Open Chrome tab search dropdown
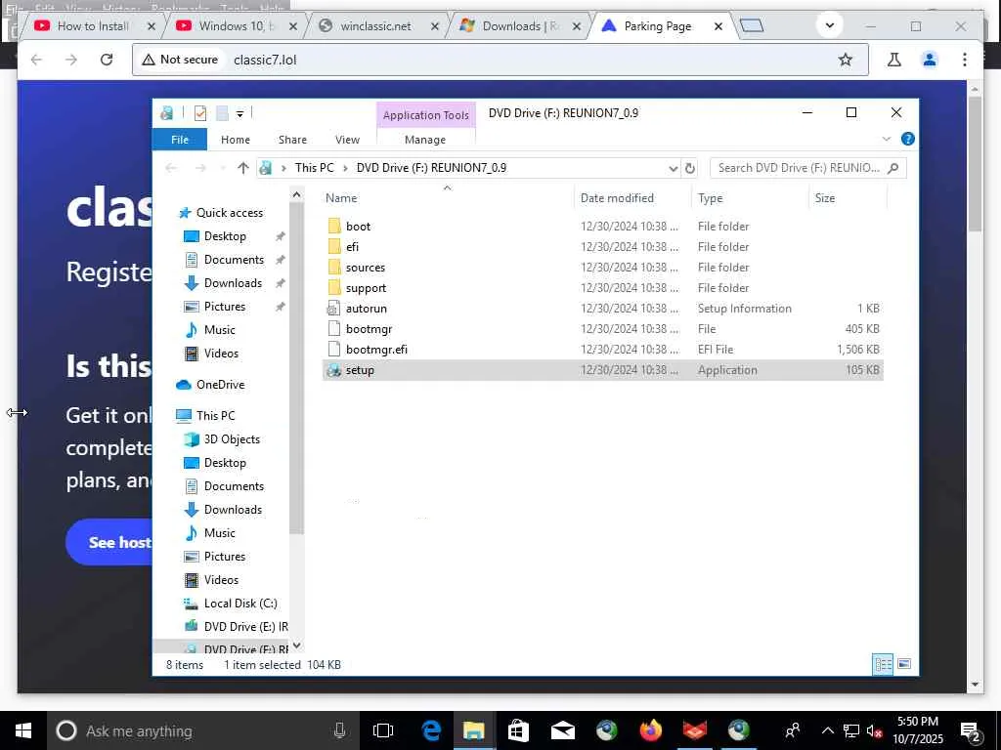The height and width of the screenshot is (750, 1001). (829, 25)
